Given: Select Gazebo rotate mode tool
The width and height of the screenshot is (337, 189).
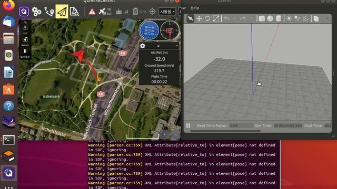Looking at the screenshot, I should coord(207,19).
